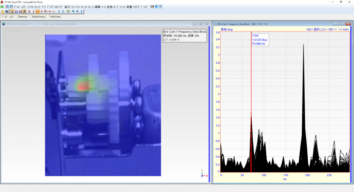Click the phi symbol toolbar icon

(x=41, y=11)
